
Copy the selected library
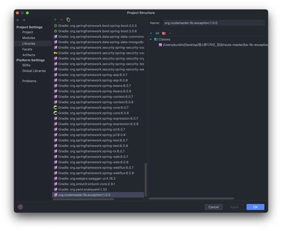pos(68,20)
